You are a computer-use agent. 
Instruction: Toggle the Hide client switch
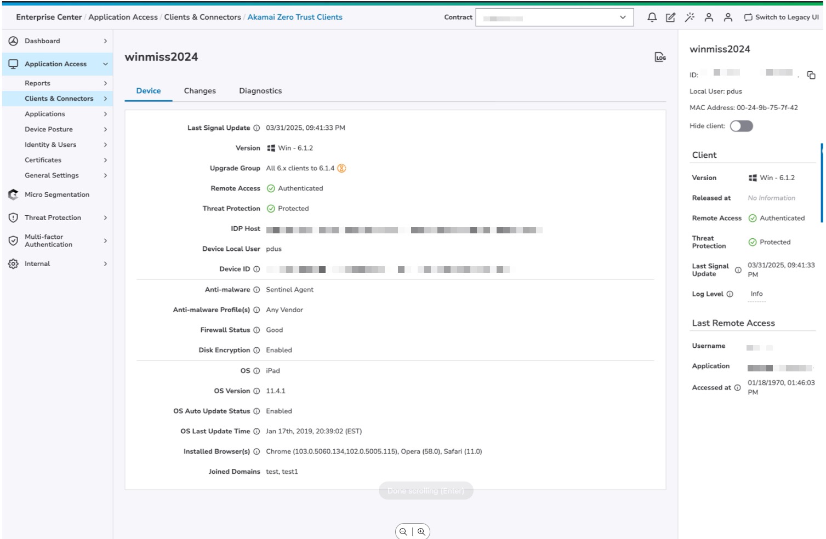pos(741,126)
